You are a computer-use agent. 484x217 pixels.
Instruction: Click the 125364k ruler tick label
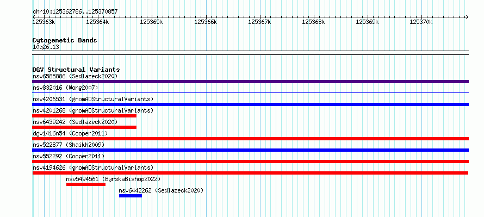click(x=97, y=22)
